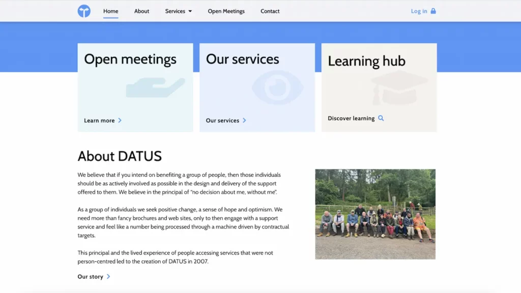
Task: Click the eye icon on Our services card
Action: [x=277, y=88]
